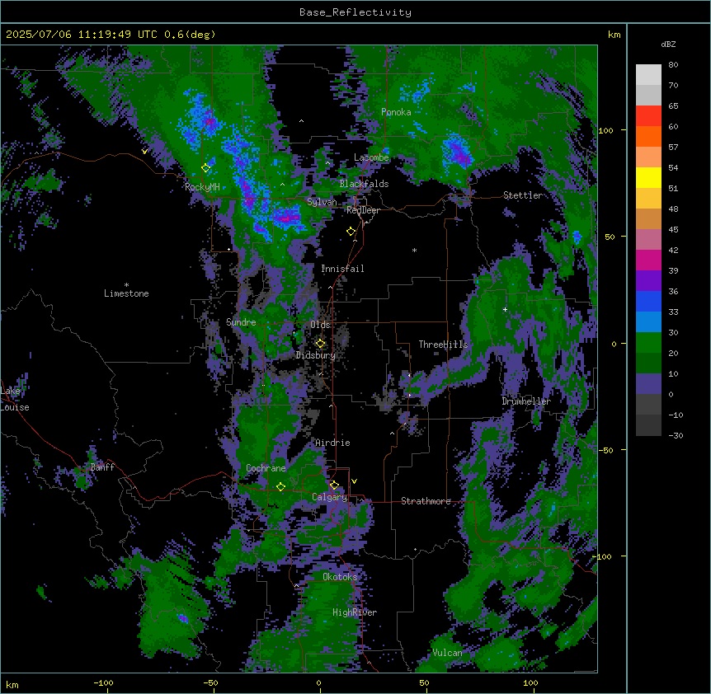Click the yellow diamond marker between Olds and Didsbury
The image size is (711, 694).
320,343
